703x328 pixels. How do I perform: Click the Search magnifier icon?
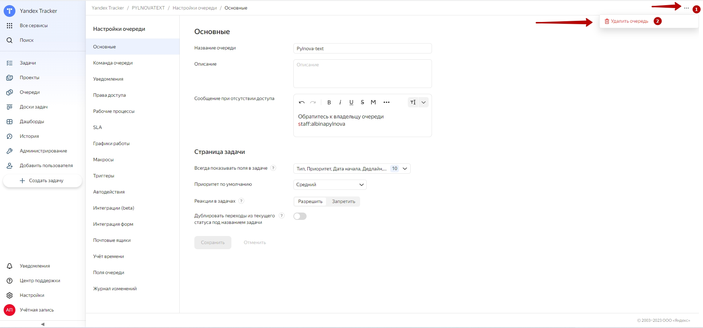pyautogui.click(x=10, y=40)
